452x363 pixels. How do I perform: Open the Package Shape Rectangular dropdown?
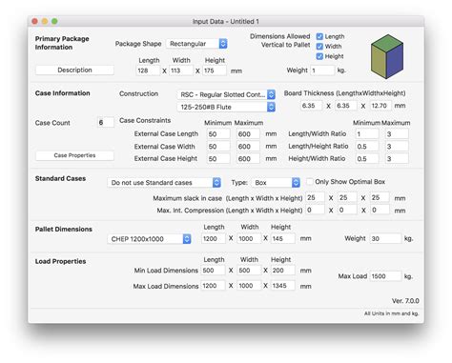[x=196, y=44]
